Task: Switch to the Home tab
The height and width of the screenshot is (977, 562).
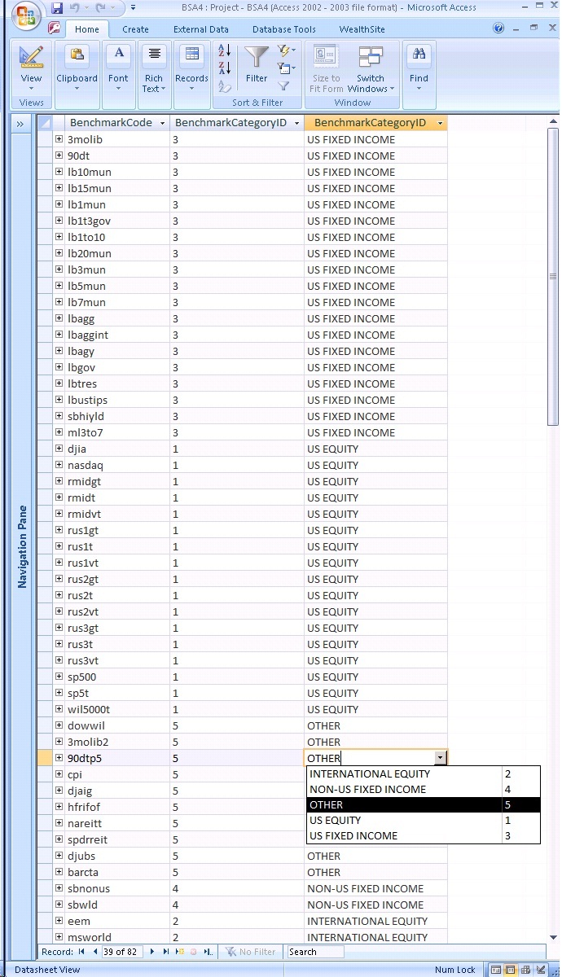Action: (x=86, y=29)
